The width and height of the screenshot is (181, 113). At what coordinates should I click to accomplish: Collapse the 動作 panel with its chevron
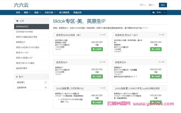[46, 77]
